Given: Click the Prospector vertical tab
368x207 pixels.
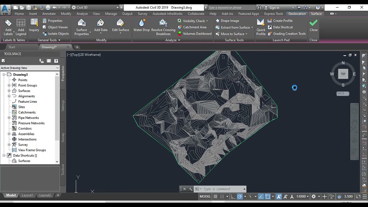Looking at the screenshot, I should pyautogui.click(x=63, y=73).
